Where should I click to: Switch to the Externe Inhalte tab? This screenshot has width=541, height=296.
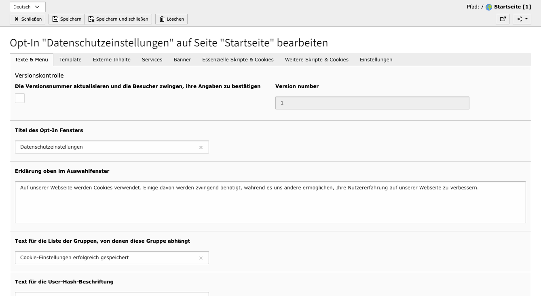coord(112,59)
